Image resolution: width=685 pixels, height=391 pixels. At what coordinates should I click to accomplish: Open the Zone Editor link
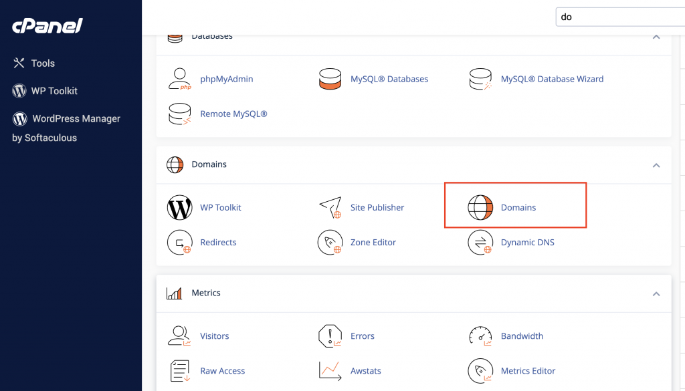[x=373, y=242]
